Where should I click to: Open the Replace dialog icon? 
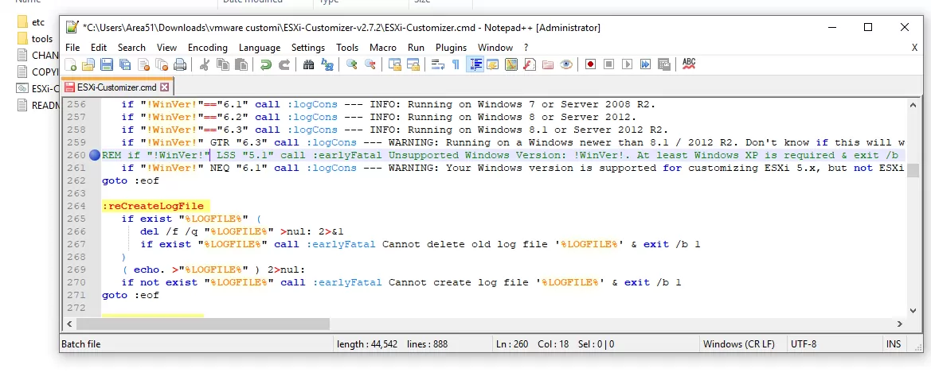coord(327,64)
